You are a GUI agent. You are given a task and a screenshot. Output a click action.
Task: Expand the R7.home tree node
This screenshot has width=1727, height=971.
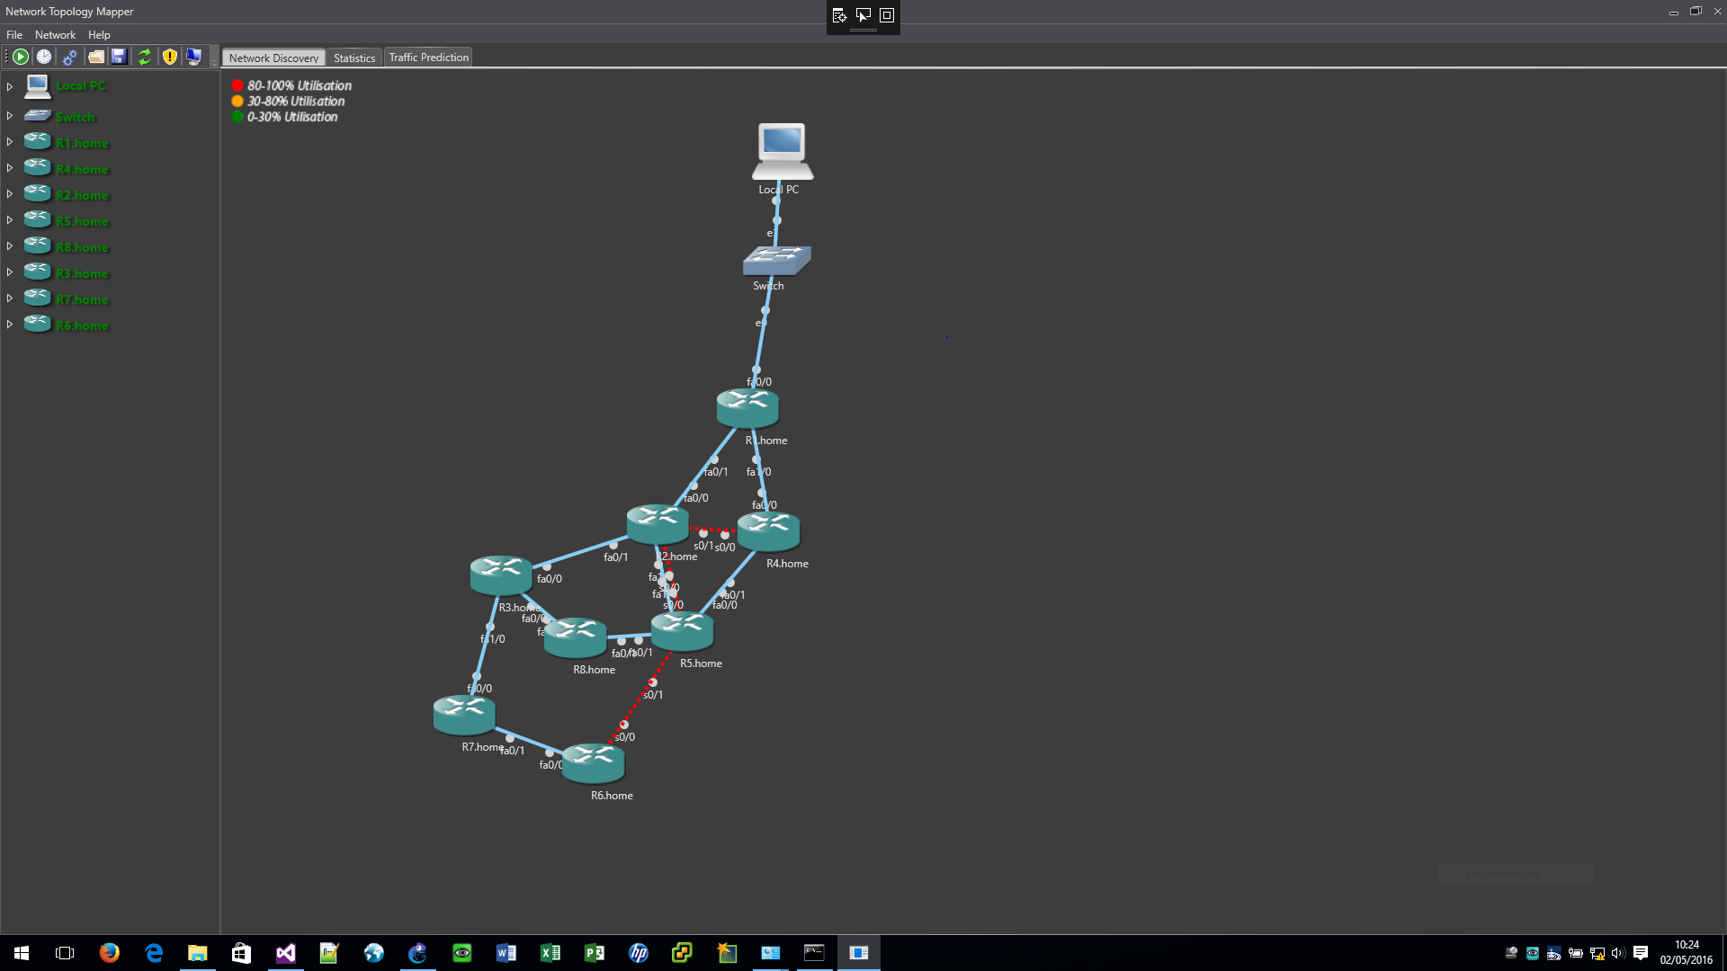pyautogui.click(x=10, y=298)
